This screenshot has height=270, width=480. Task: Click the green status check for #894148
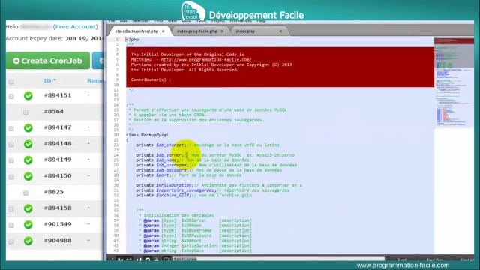point(28,144)
